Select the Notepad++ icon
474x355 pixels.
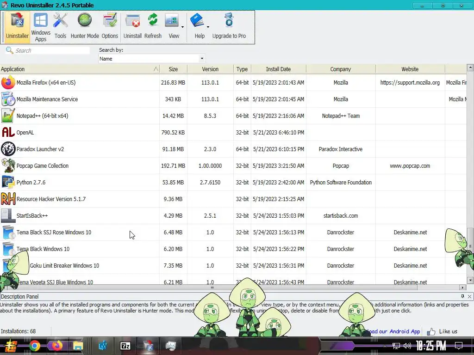coord(8,116)
